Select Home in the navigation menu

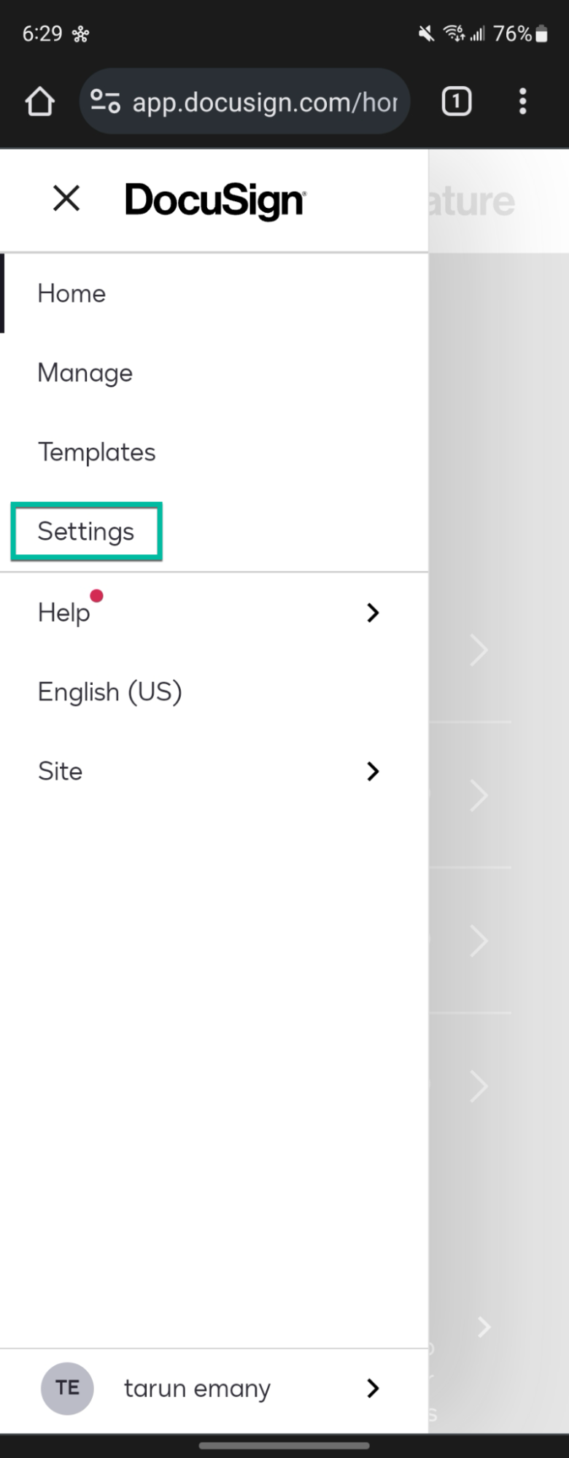point(71,293)
